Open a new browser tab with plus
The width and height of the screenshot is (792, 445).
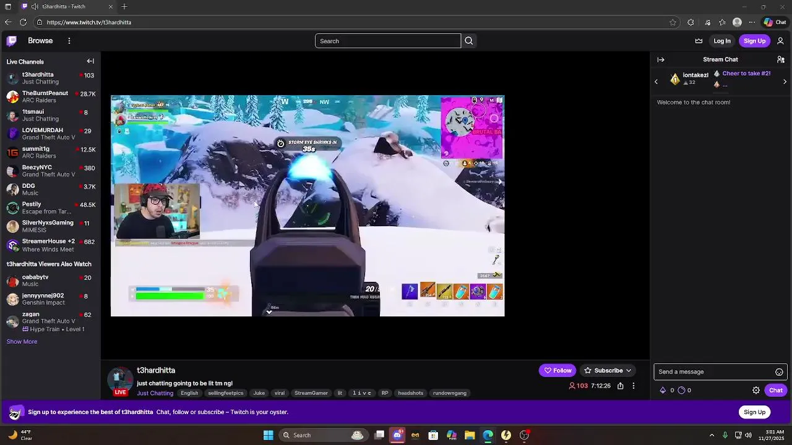tap(124, 7)
